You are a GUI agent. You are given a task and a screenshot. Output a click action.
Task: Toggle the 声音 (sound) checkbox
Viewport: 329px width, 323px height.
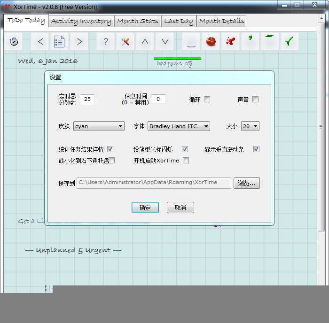click(x=255, y=99)
